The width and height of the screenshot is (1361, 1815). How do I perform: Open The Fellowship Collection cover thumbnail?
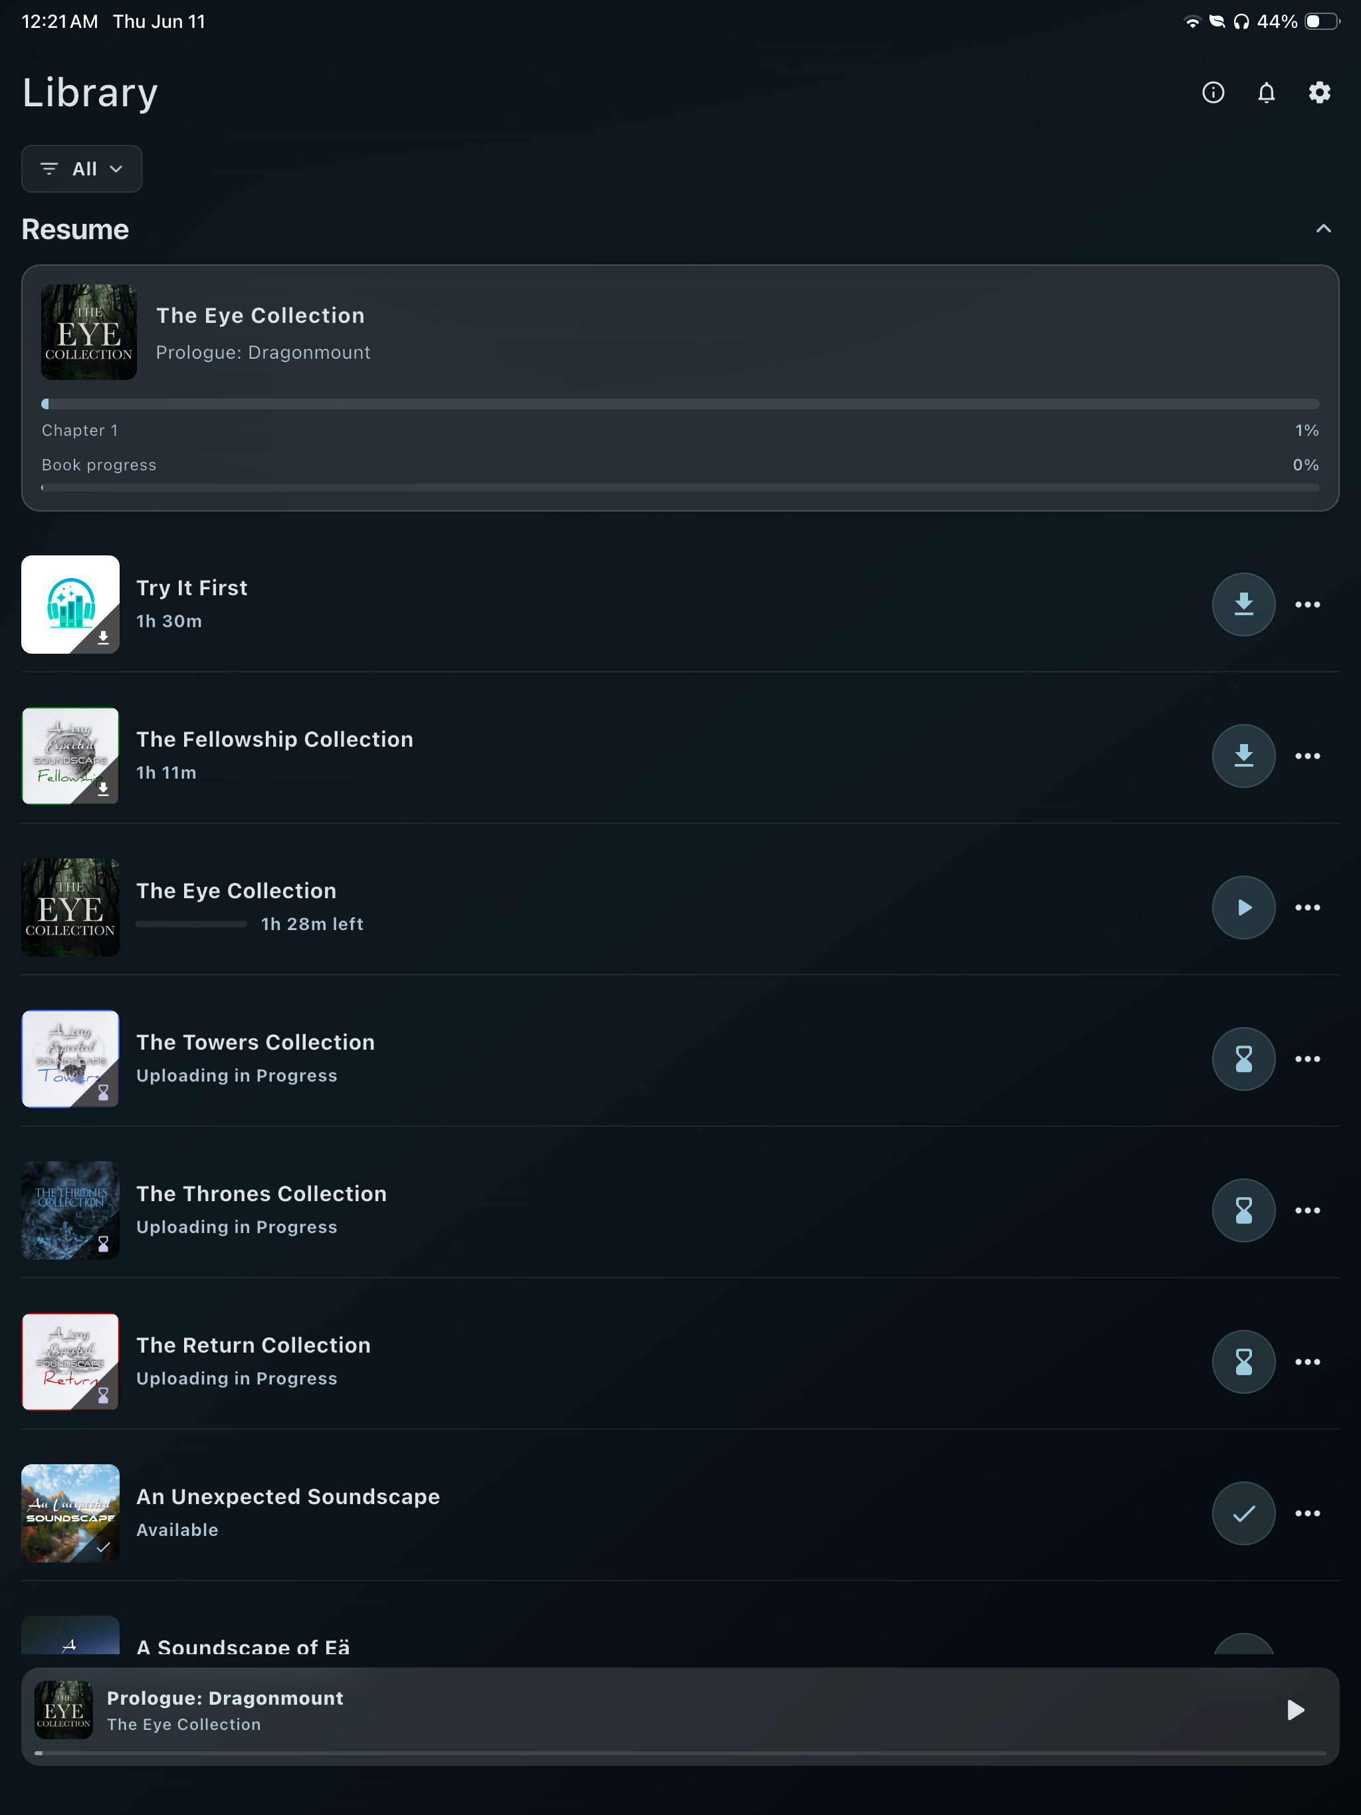70,757
